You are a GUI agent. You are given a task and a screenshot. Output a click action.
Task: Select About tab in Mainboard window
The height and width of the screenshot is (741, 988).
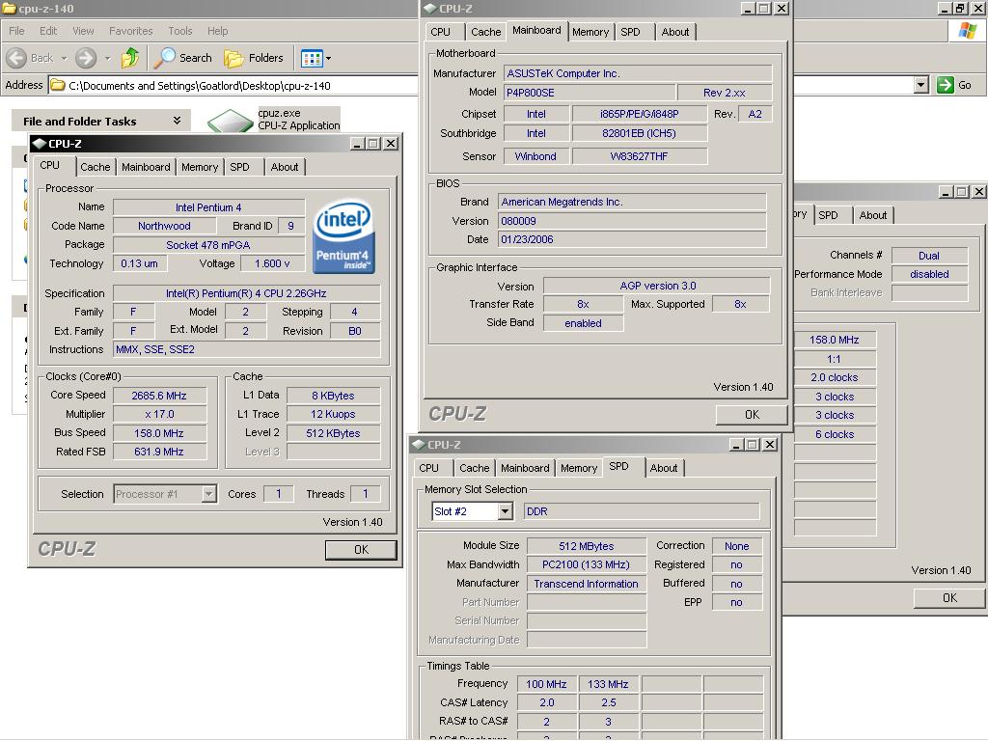(x=675, y=32)
